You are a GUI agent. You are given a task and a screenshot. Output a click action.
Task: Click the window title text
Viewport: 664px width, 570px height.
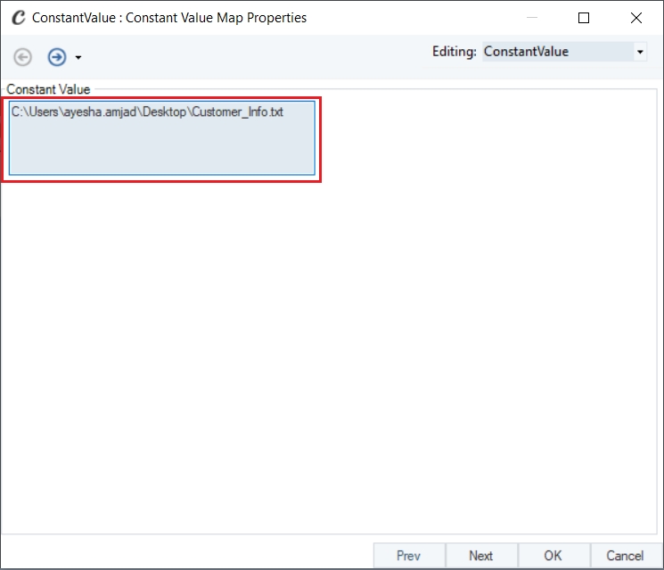(x=169, y=18)
